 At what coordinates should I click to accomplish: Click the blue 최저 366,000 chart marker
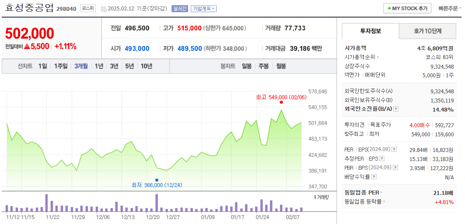click(x=157, y=180)
